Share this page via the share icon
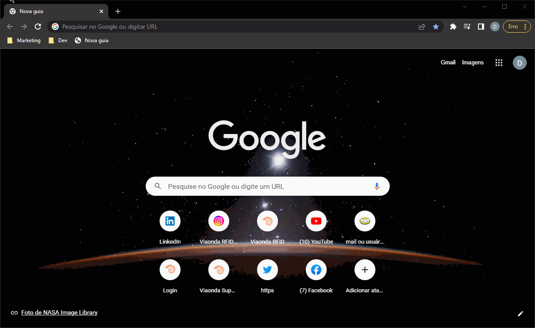The width and height of the screenshot is (535, 328). click(x=422, y=27)
